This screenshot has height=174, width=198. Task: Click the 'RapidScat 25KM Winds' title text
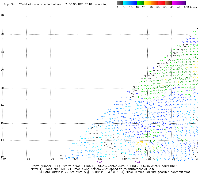[20, 4]
